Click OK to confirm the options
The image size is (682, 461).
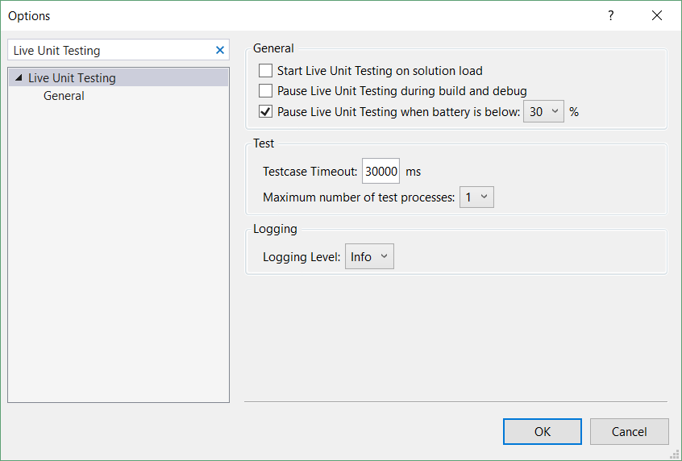click(x=542, y=432)
